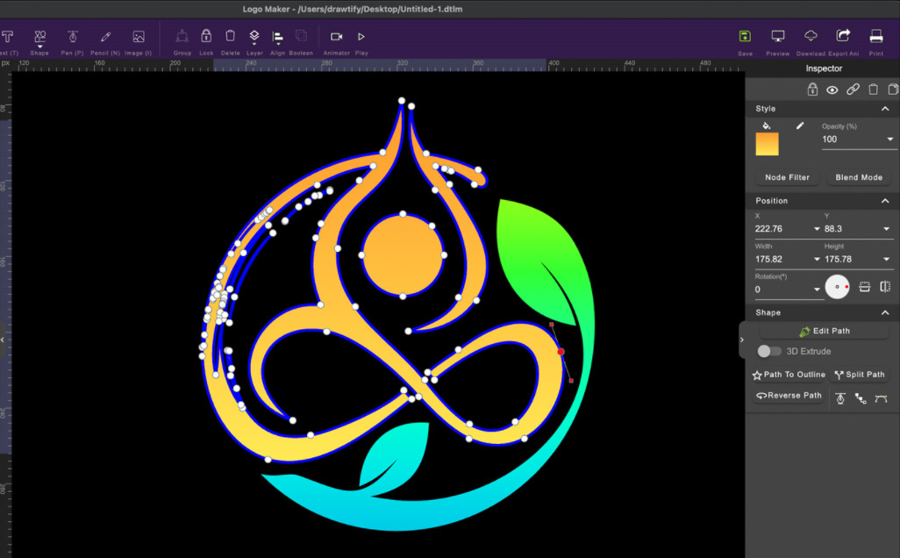Select the red anchor node on path
The image size is (900, 558).
(561, 352)
